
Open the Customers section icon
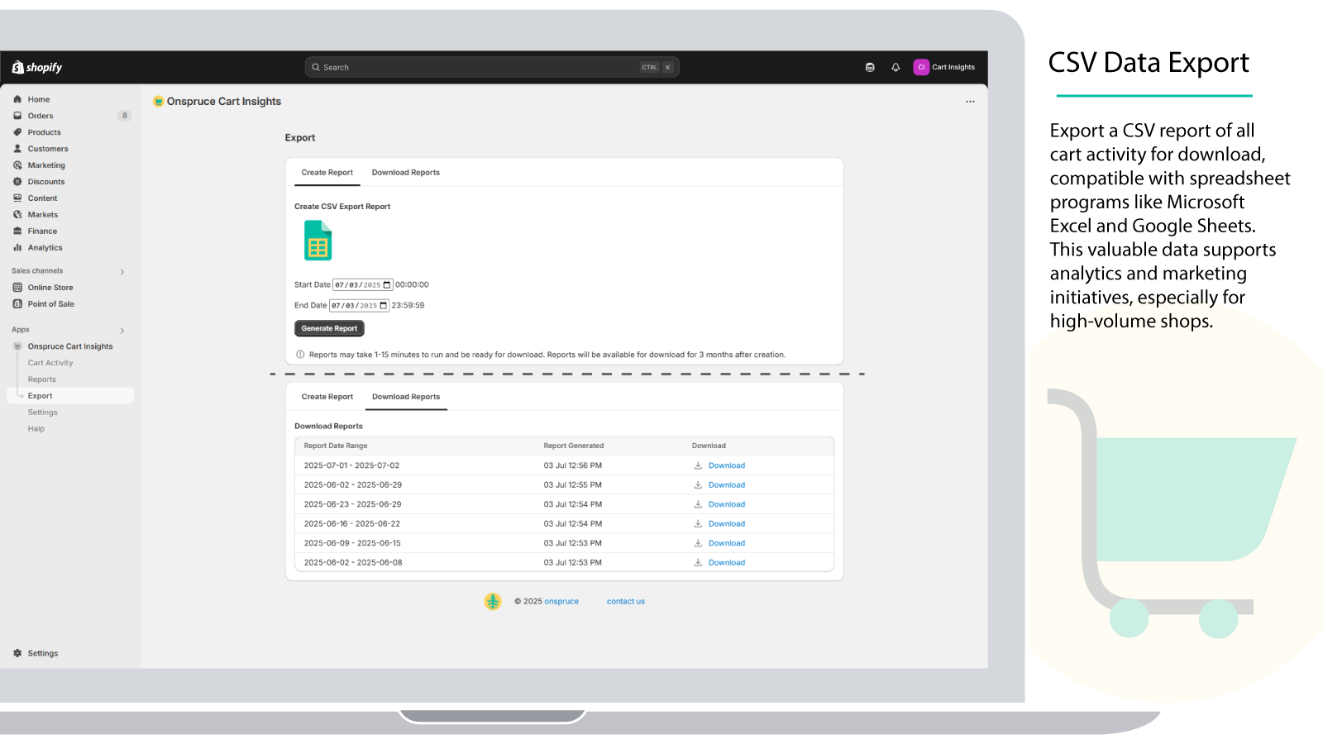click(x=17, y=148)
